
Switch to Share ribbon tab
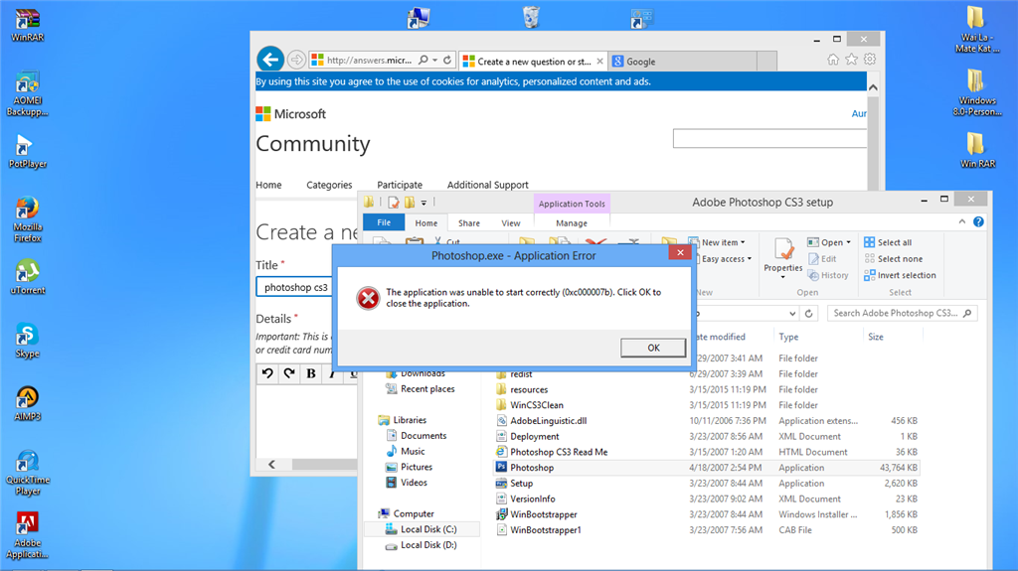469,222
